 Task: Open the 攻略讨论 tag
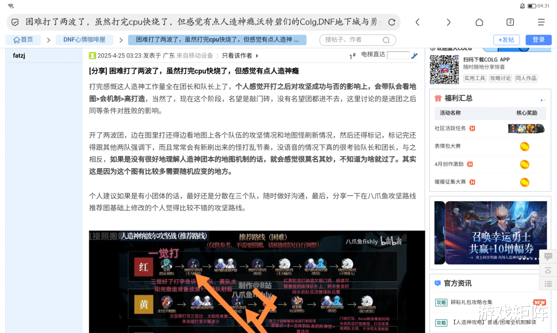500,78
